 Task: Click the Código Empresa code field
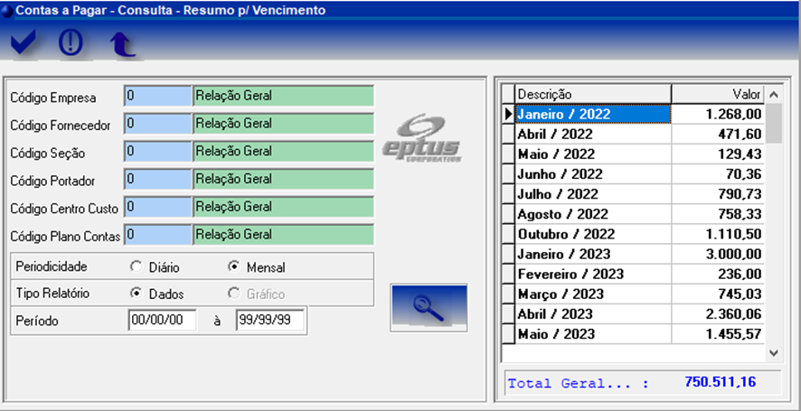(158, 96)
